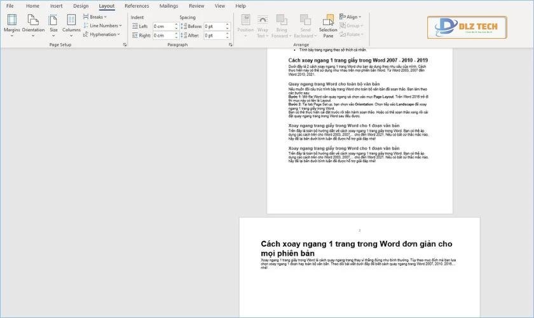Click the Left indent value field
The image size is (534, 318).
point(164,27)
